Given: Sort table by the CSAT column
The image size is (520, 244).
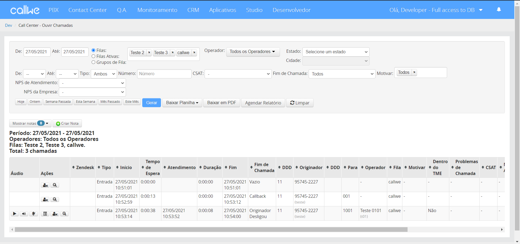Looking at the screenshot, I should pos(488,167).
